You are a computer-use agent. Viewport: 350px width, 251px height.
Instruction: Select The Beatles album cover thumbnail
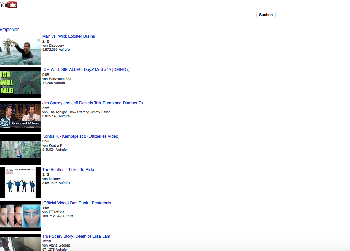[x=20, y=183]
